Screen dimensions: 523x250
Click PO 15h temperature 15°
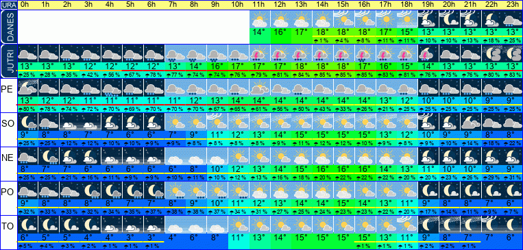tap(343, 203)
